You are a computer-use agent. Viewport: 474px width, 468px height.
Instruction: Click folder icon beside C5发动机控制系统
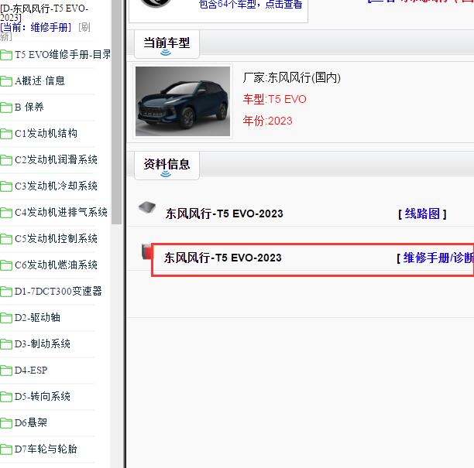click(6, 239)
